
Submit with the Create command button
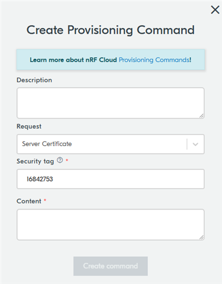pyautogui.click(x=111, y=266)
